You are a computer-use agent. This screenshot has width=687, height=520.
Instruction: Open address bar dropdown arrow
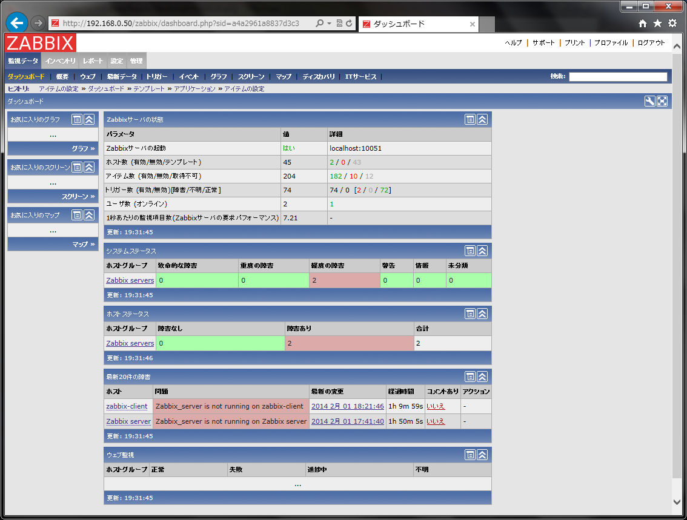[329, 23]
